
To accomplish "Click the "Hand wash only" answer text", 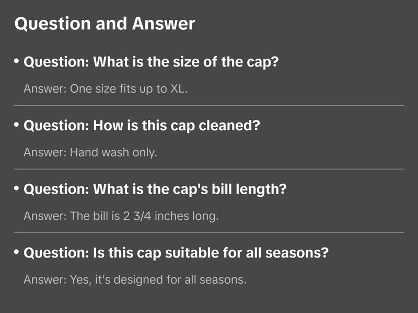I will tap(90, 152).
